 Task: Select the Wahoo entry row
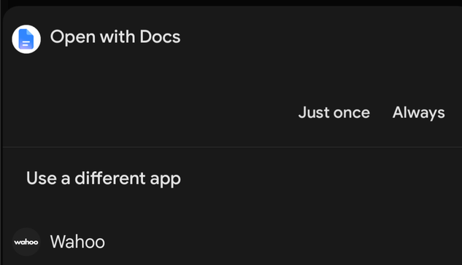click(x=231, y=242)
